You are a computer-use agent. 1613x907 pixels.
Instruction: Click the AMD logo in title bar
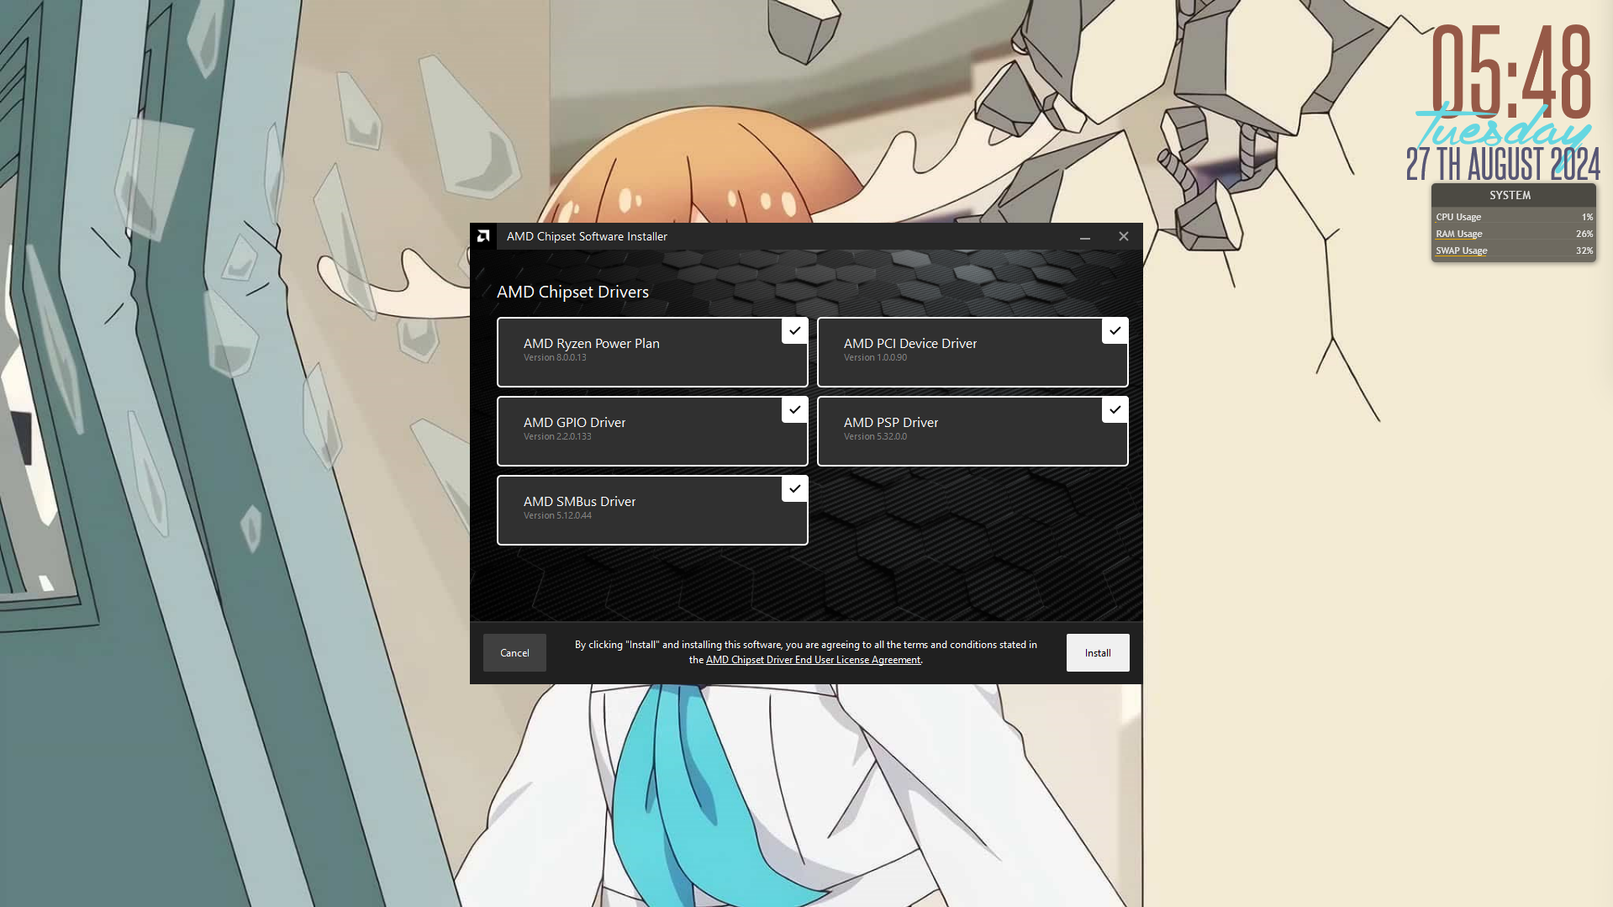click(483, 236)
